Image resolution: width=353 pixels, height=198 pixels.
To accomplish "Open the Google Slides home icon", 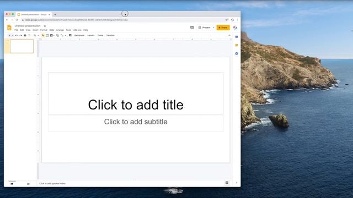I will tap(9, 28).
